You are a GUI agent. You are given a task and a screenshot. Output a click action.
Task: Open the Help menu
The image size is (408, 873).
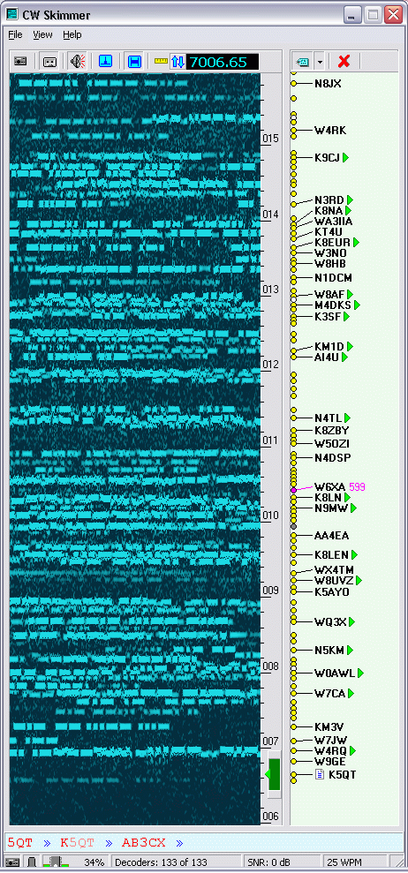[x=72, y=34]
